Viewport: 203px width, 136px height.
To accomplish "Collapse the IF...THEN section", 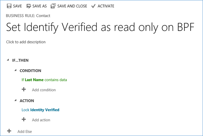I will (8, 60).
